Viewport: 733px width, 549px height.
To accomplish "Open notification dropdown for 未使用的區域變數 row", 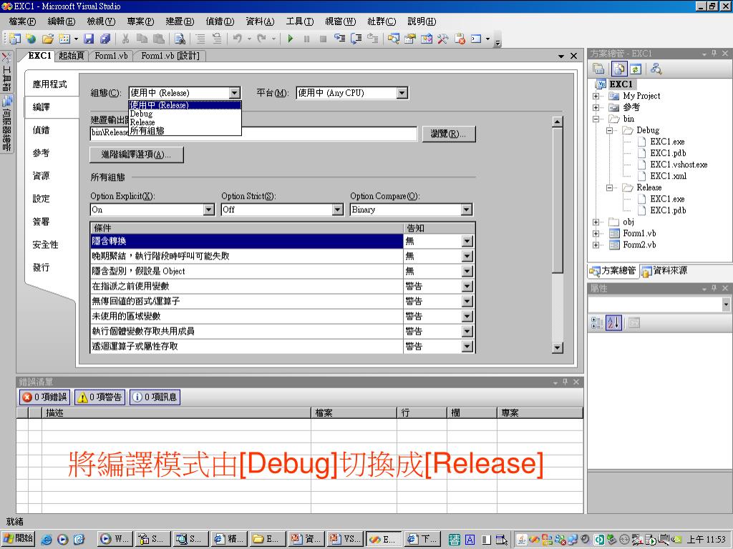I will point(467,317).
